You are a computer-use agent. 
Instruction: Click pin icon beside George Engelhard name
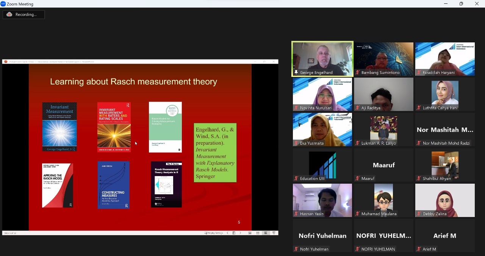[x=296, y=72]
